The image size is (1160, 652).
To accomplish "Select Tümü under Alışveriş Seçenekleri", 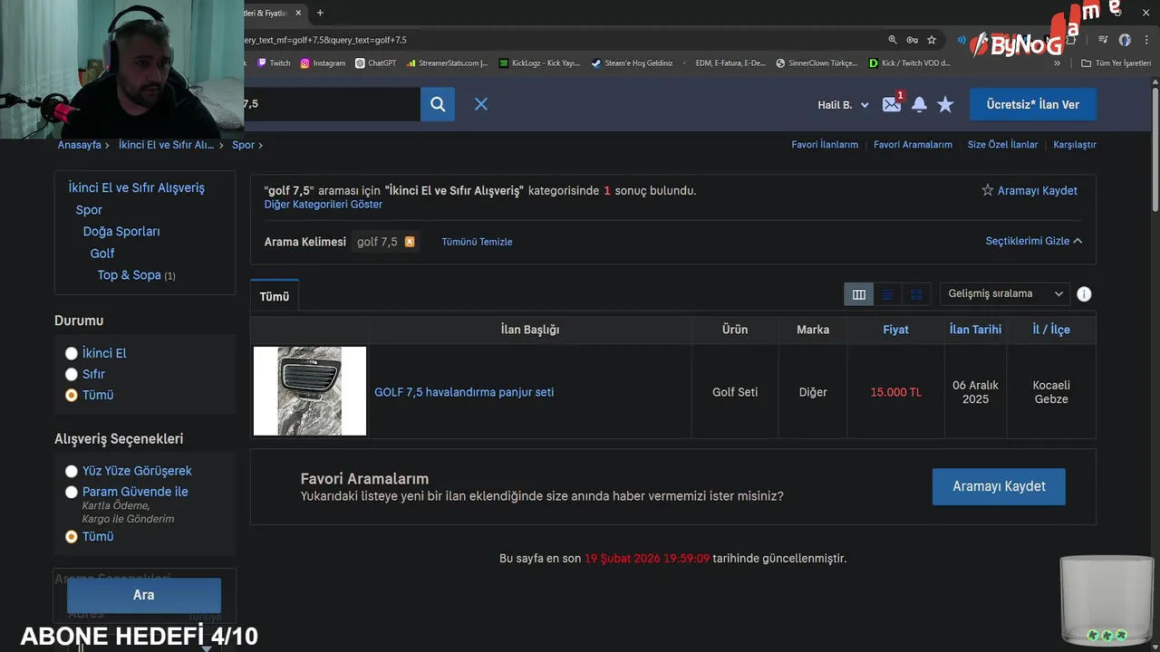I will coord(72,536).
